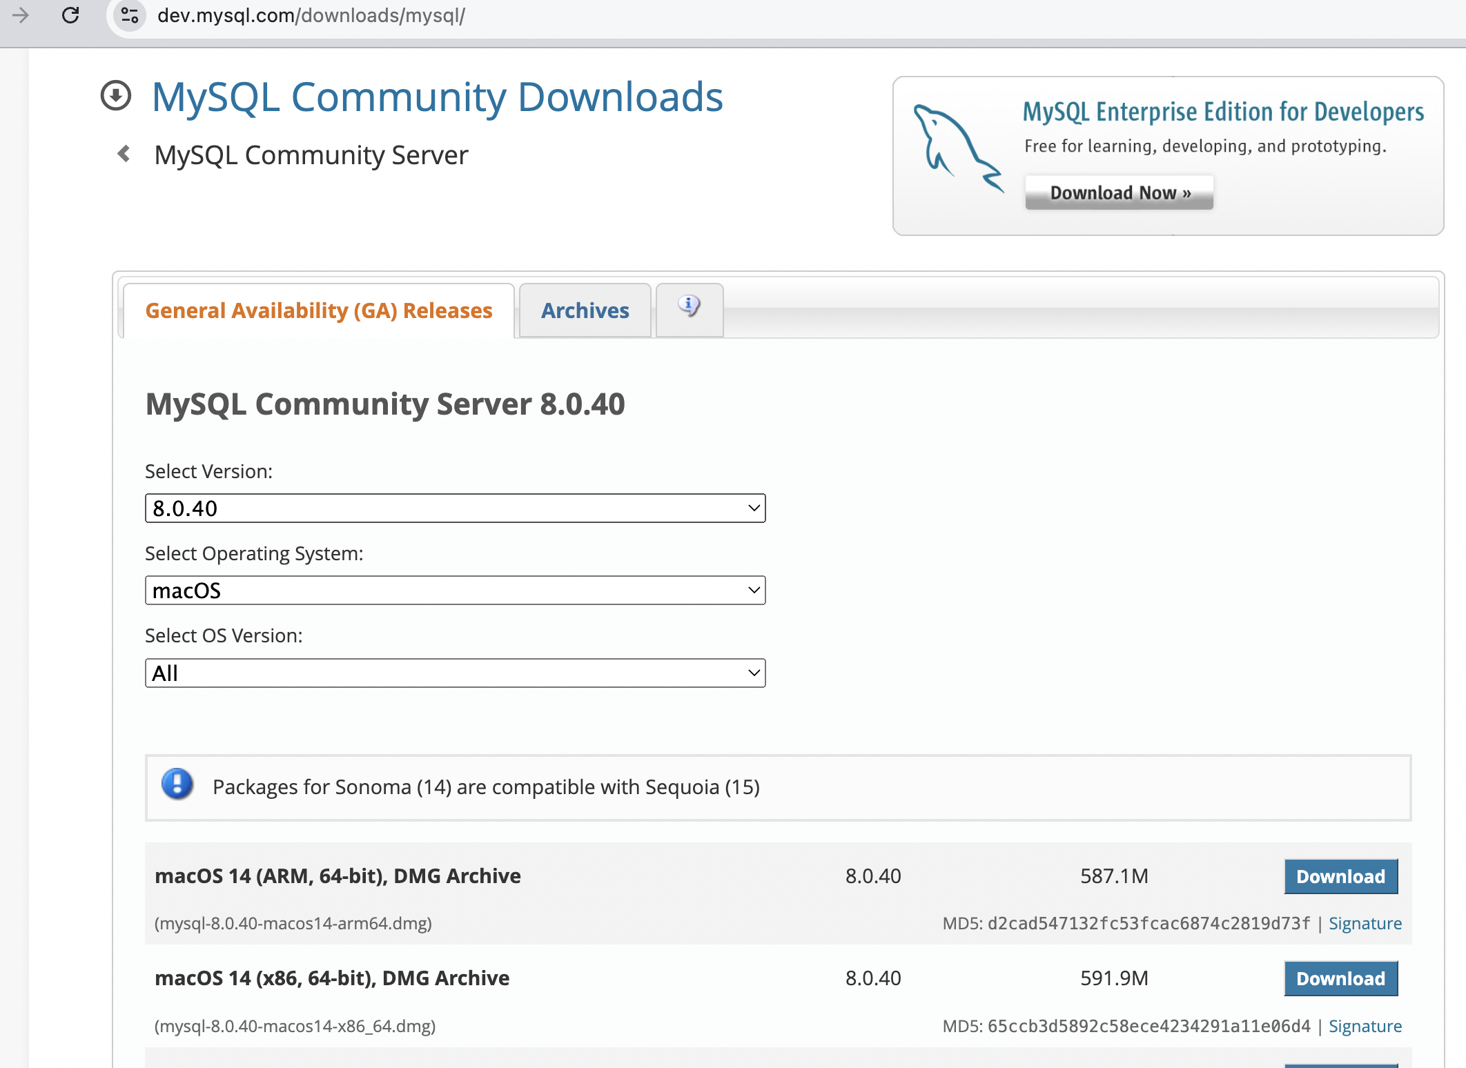
Task: Expand the Operating System dropdown showing macOS
Action: pyautogui.click(x=456, y=591)
